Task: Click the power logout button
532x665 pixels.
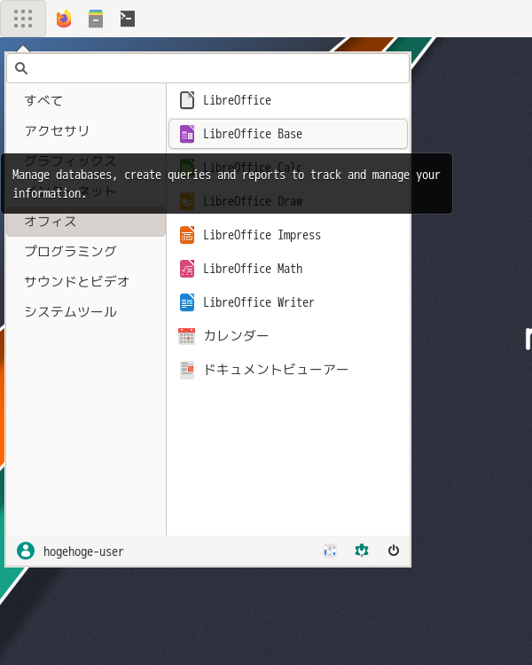Action: (394, 551)
